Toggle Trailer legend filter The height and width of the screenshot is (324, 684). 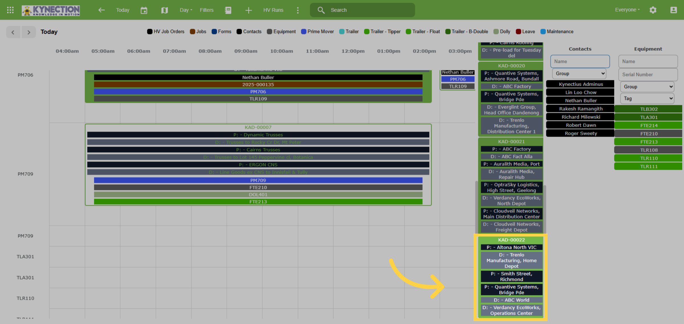(x=349, y=32)
